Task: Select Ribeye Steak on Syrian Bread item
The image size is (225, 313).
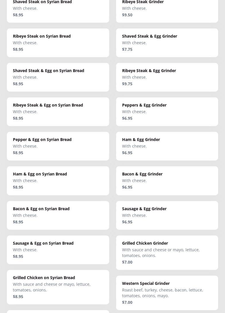Action: [58, 42]
